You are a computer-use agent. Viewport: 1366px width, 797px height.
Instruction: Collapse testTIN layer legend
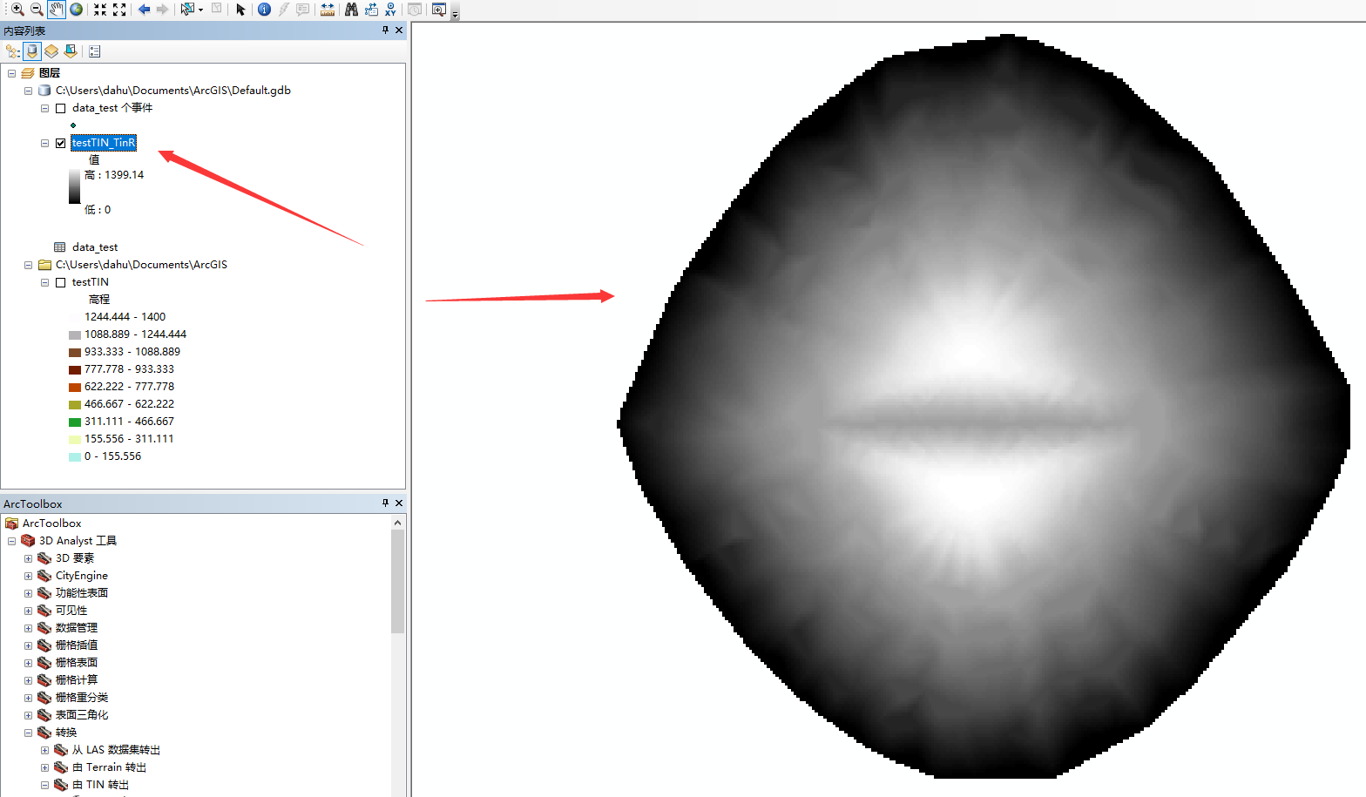point(44,282)
